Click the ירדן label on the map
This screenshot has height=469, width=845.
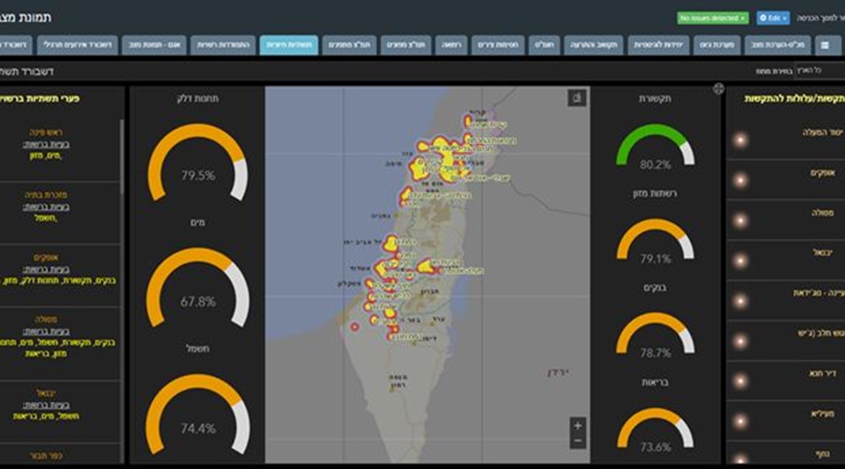pos(559,372)
